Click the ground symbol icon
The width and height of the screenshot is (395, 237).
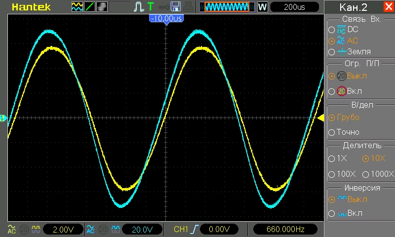pyautogui.click(x=342, y=52)
